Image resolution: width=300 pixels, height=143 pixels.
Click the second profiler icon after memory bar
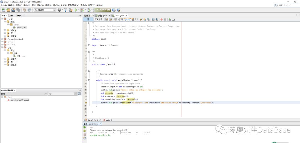point(119,10)
